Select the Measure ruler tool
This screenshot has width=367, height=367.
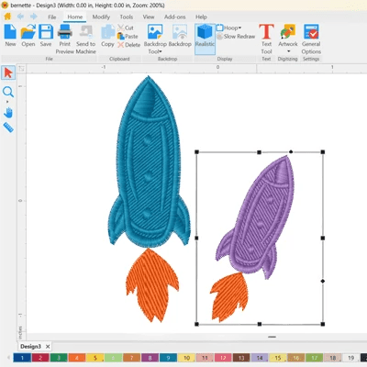click(8, 128)
